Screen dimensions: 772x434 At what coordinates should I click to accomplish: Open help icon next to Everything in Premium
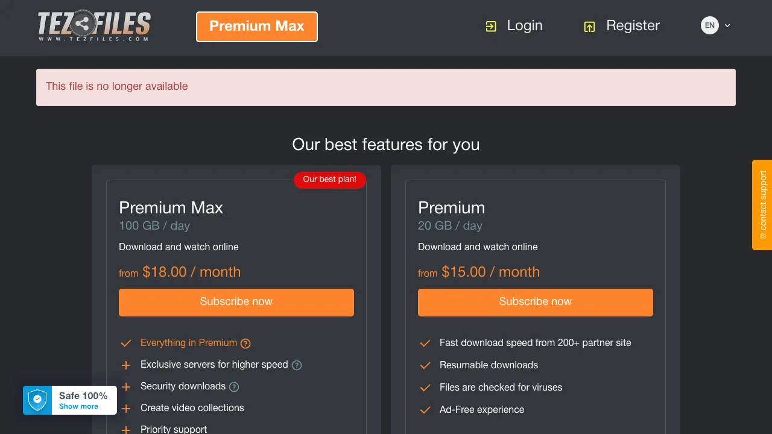[x=245, y=344]
